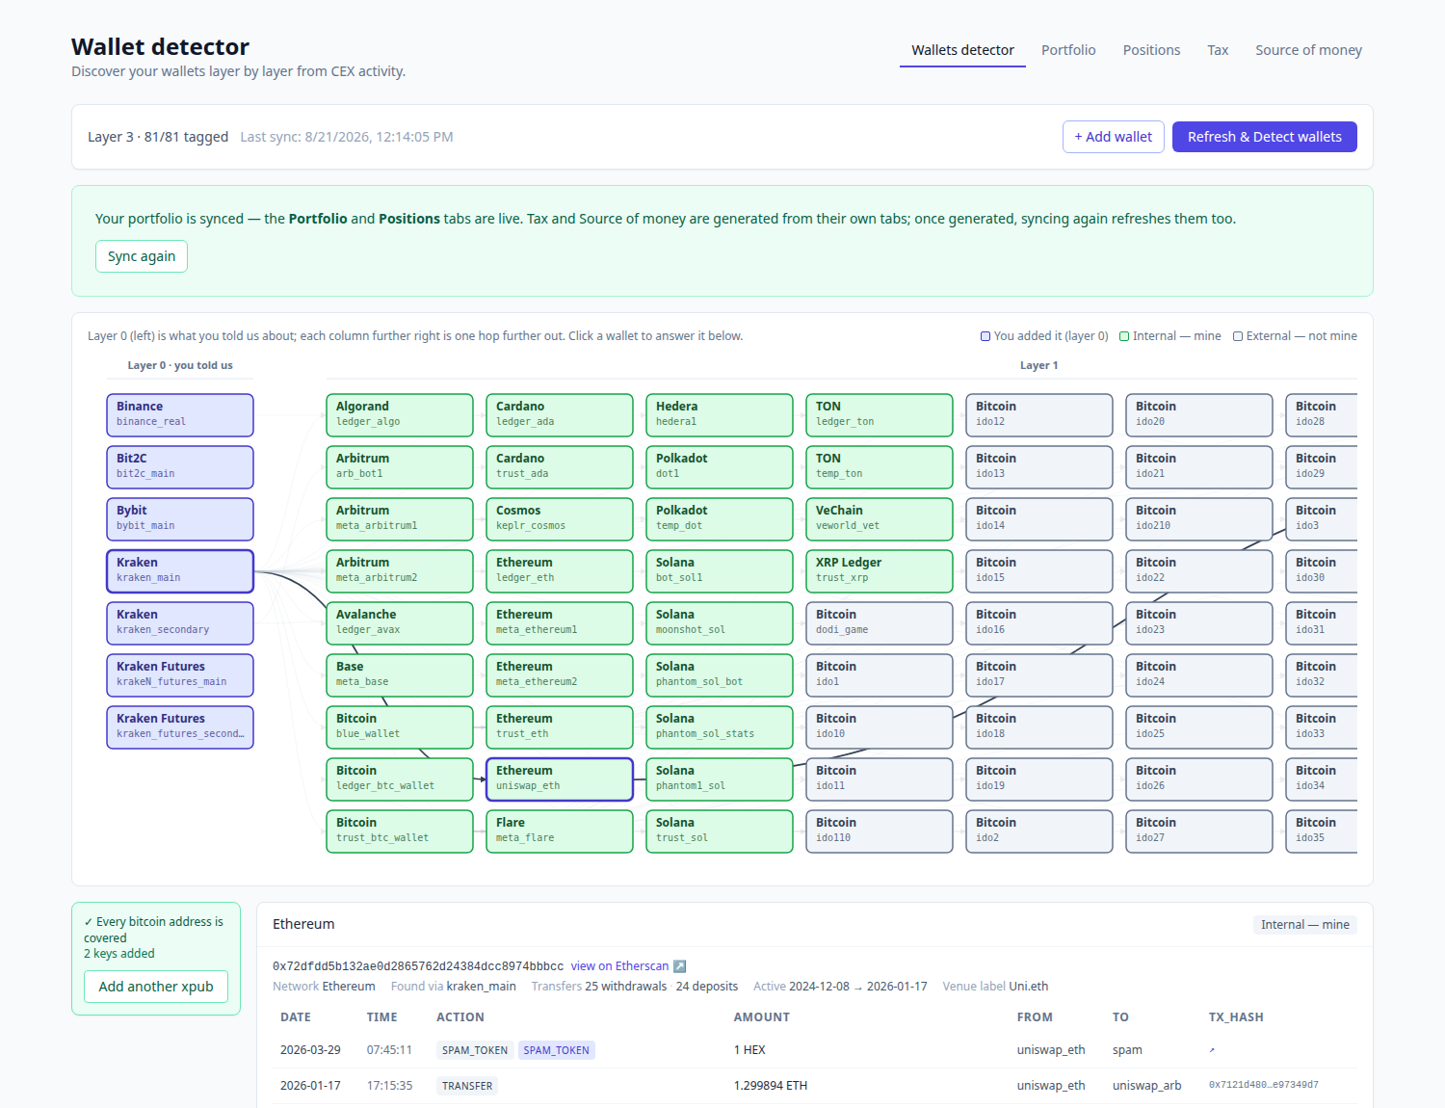The width and height of the screenshot is (1445, 1108).
Task: Open the Source of money tab
Action: pyautogui.click(x=1308, y=50)
